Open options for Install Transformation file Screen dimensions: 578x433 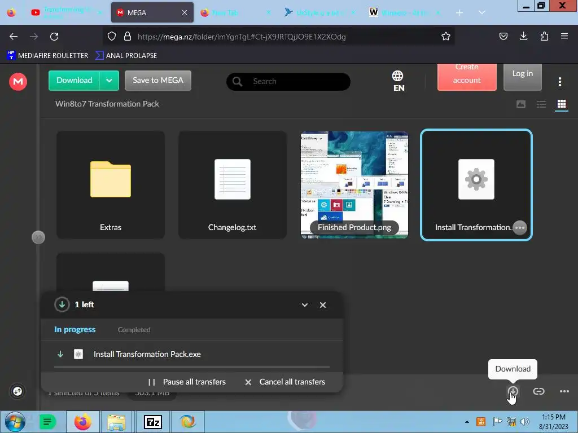[x=520, y=228]
